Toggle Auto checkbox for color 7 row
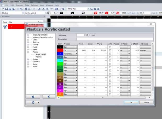The width and height of the screenshot is (162, 119). 110,67
